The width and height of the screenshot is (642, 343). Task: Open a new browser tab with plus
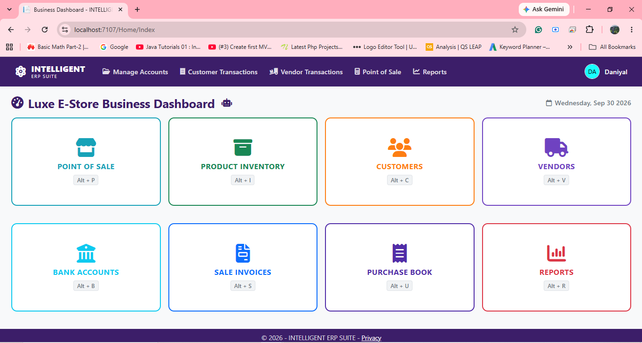click(137, 9)
